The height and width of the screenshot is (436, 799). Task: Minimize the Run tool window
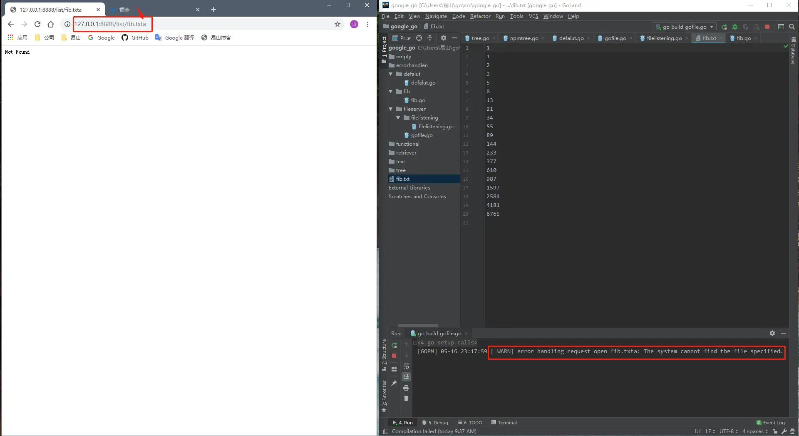point(783,333)
